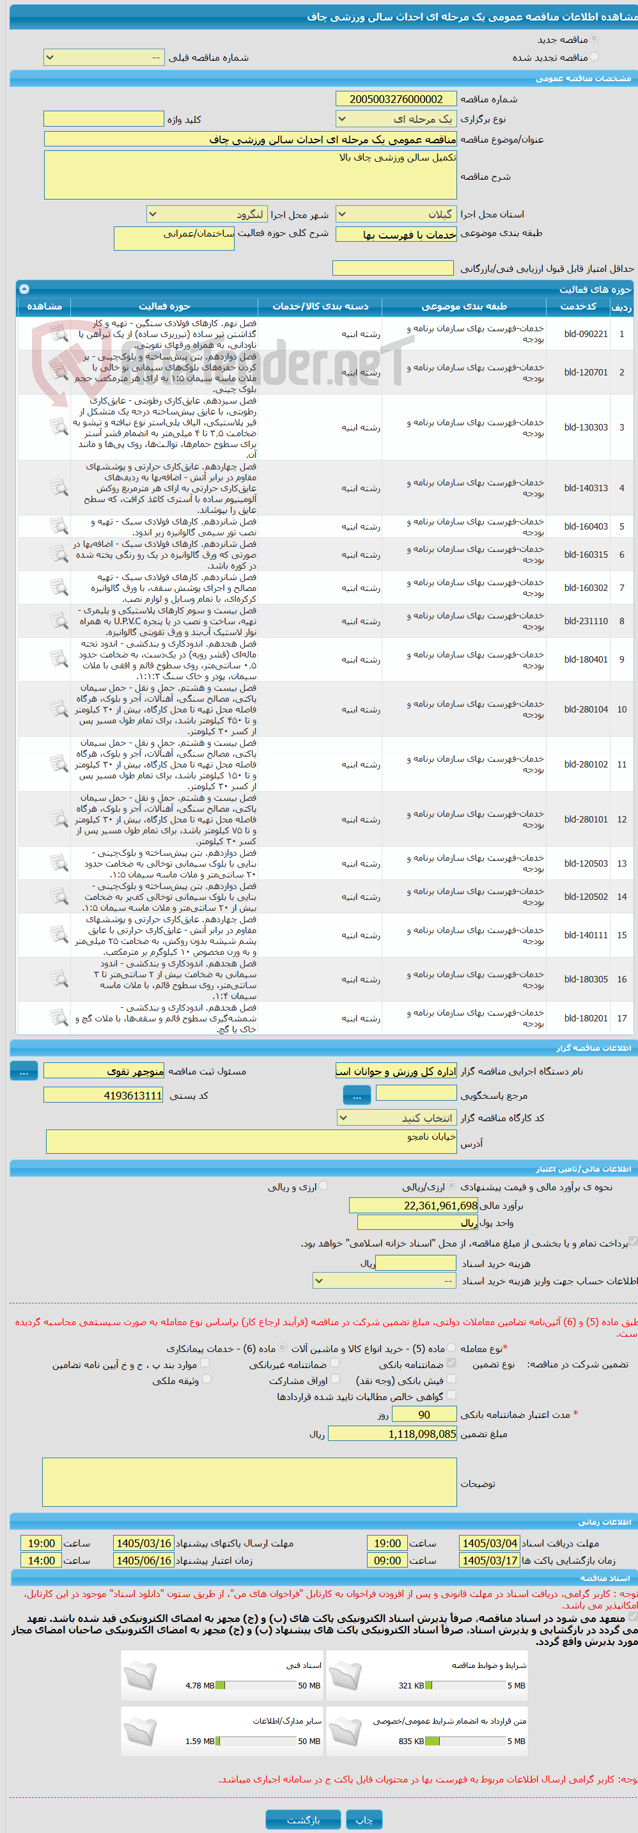Open سایر مدارک/اطلاعات folder icon
The height and width of the screenshot is (1833, 638).
[140, 1731]
